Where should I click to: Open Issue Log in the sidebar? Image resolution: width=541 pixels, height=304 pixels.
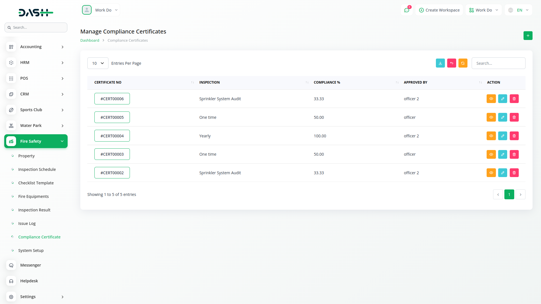[x=27, y=223]
